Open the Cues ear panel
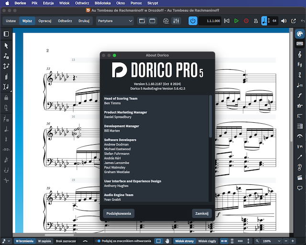 point(300,167)
